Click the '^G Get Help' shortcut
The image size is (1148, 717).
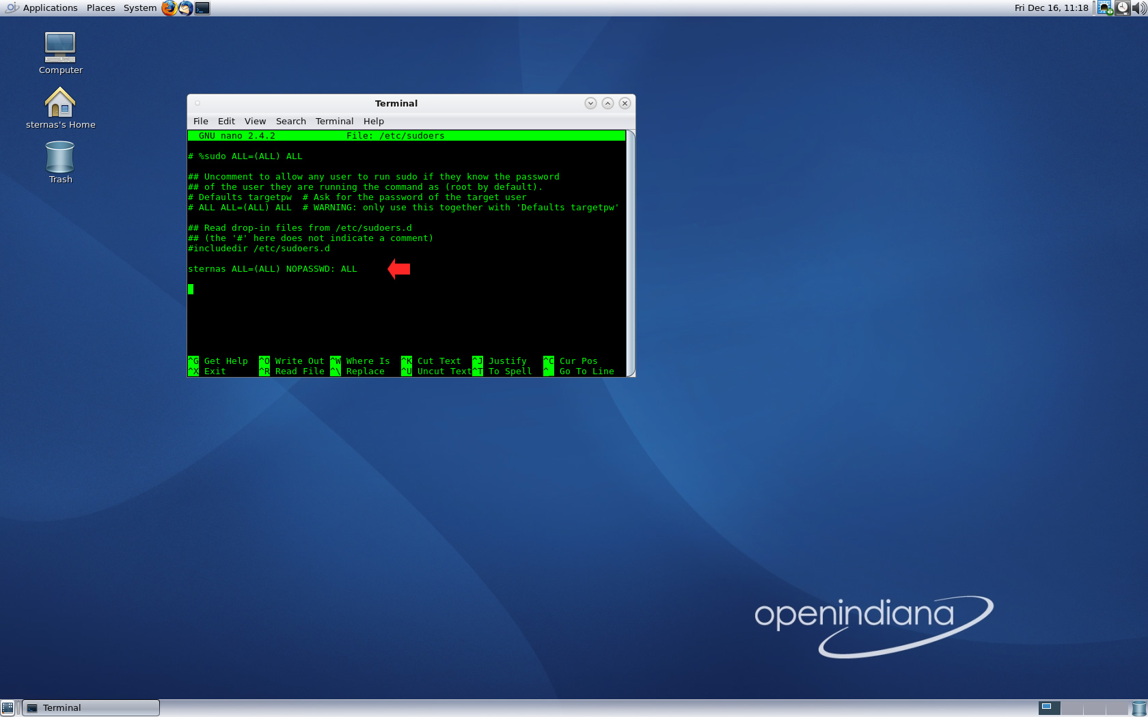tap(218, 361)
